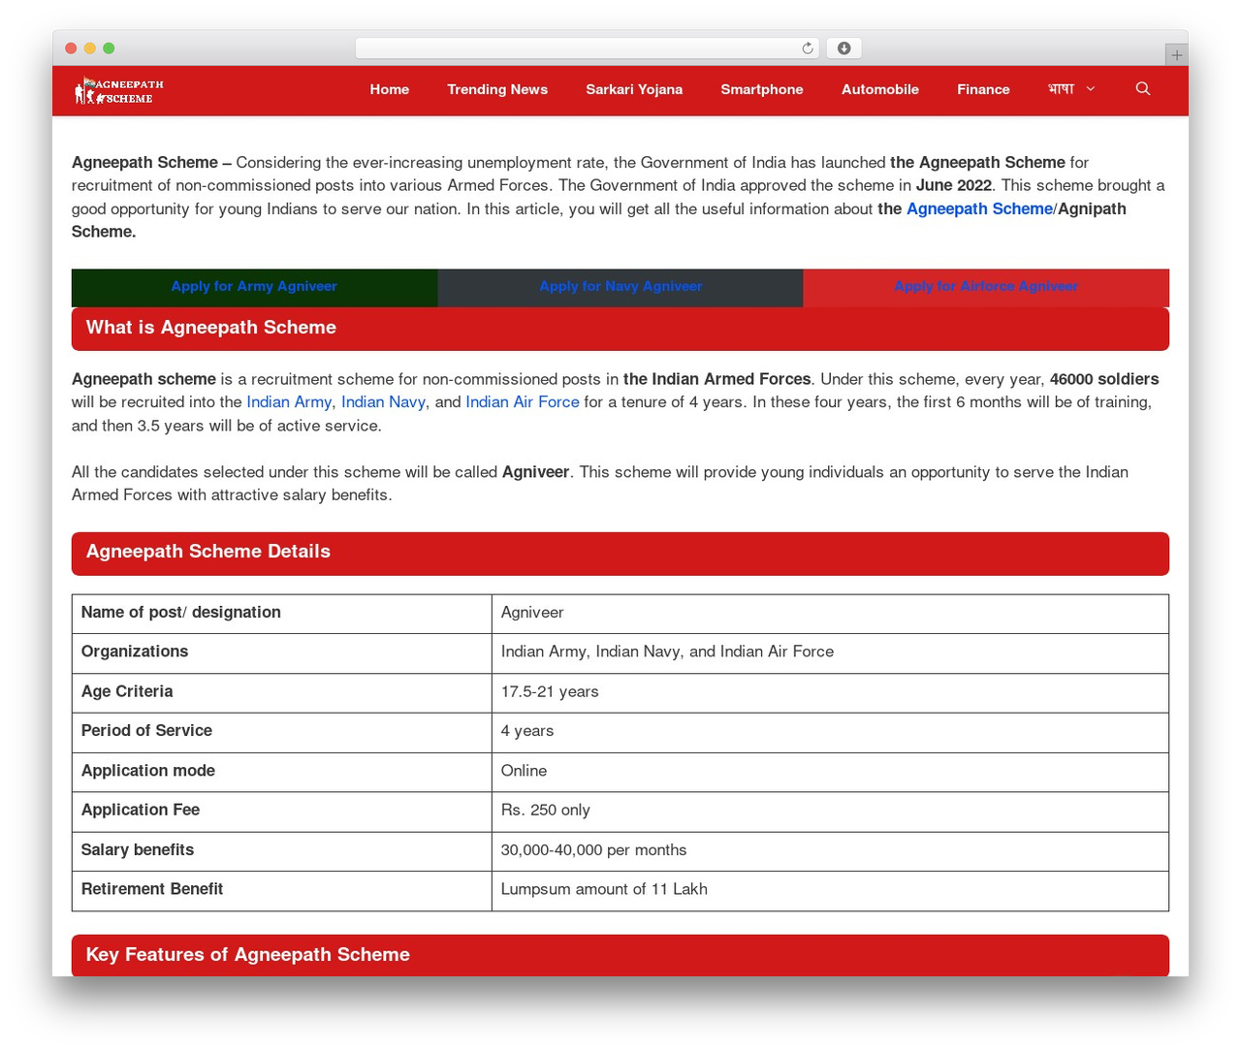The image size is (1241, 1051).
Task: Click 'Indian Army, Indian Navy, and Indian Air Force' cell
Action: 830,653
